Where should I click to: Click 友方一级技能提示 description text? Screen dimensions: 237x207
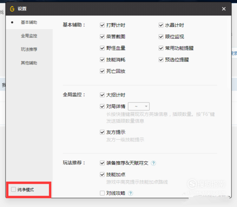point(125,140)
